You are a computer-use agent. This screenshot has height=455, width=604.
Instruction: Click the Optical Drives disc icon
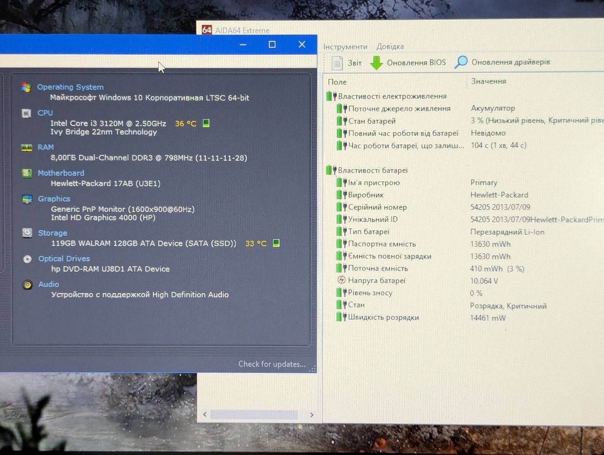28,259
